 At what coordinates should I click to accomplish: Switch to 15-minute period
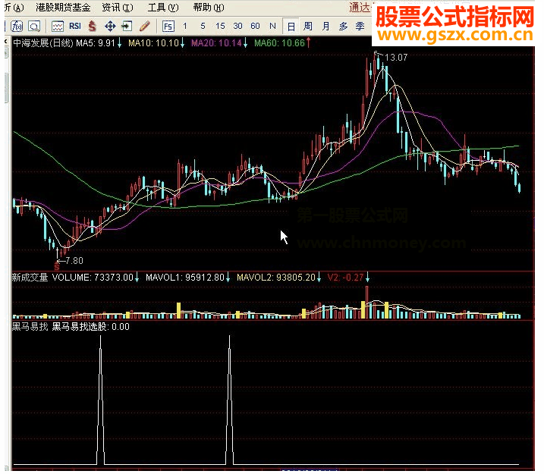tap(220, 26)
